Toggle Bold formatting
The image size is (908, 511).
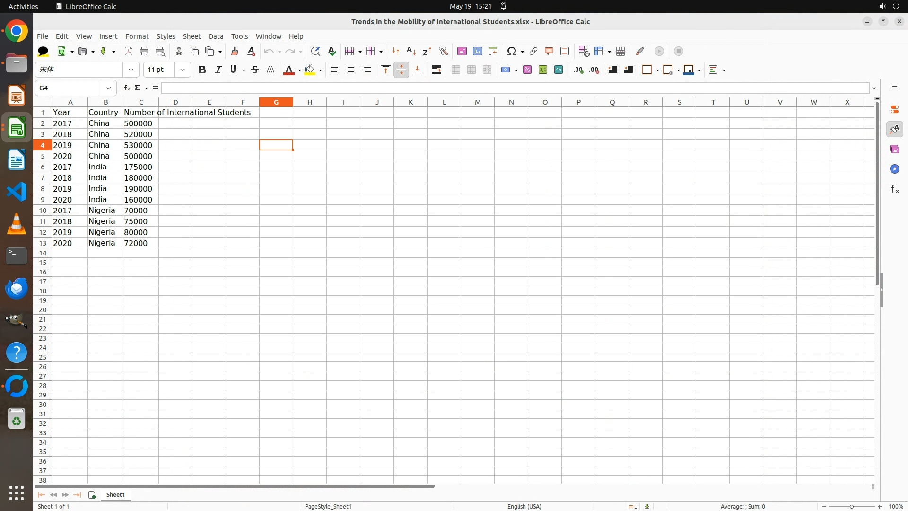tap(202, 70)
